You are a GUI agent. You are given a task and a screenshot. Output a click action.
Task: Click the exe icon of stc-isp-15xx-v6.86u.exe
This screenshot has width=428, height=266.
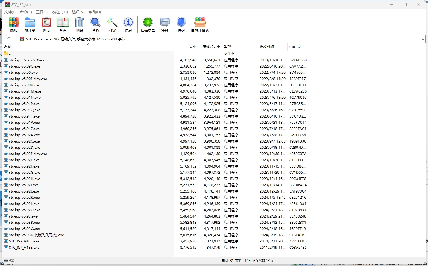pyautogui.click(x=6, y=60)
